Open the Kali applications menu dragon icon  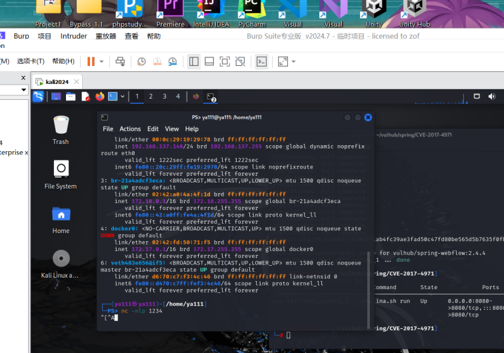pos(39,97)
